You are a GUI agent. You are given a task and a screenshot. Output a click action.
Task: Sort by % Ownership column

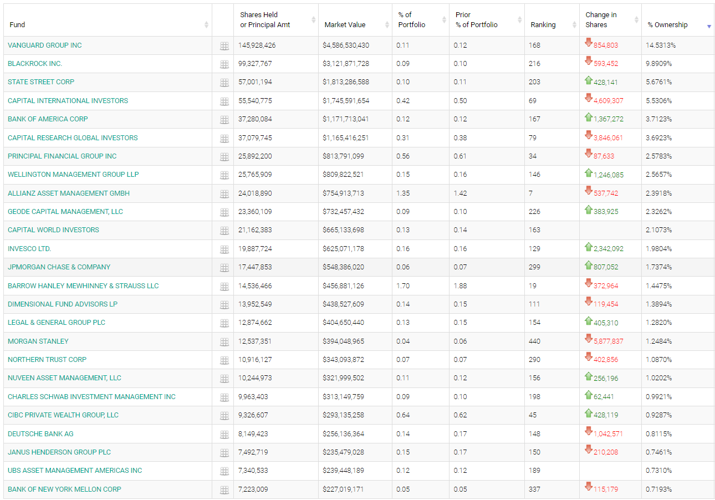(x=677, y=20)
